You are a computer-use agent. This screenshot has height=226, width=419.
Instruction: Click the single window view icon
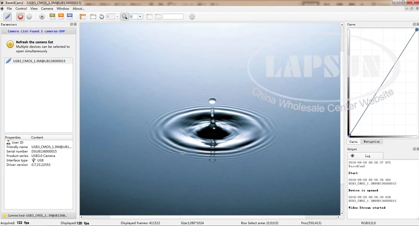coord(158,17)
